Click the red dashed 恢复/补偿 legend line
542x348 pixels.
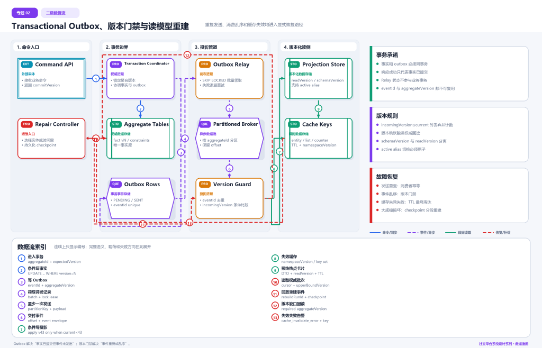pos(488,233)
